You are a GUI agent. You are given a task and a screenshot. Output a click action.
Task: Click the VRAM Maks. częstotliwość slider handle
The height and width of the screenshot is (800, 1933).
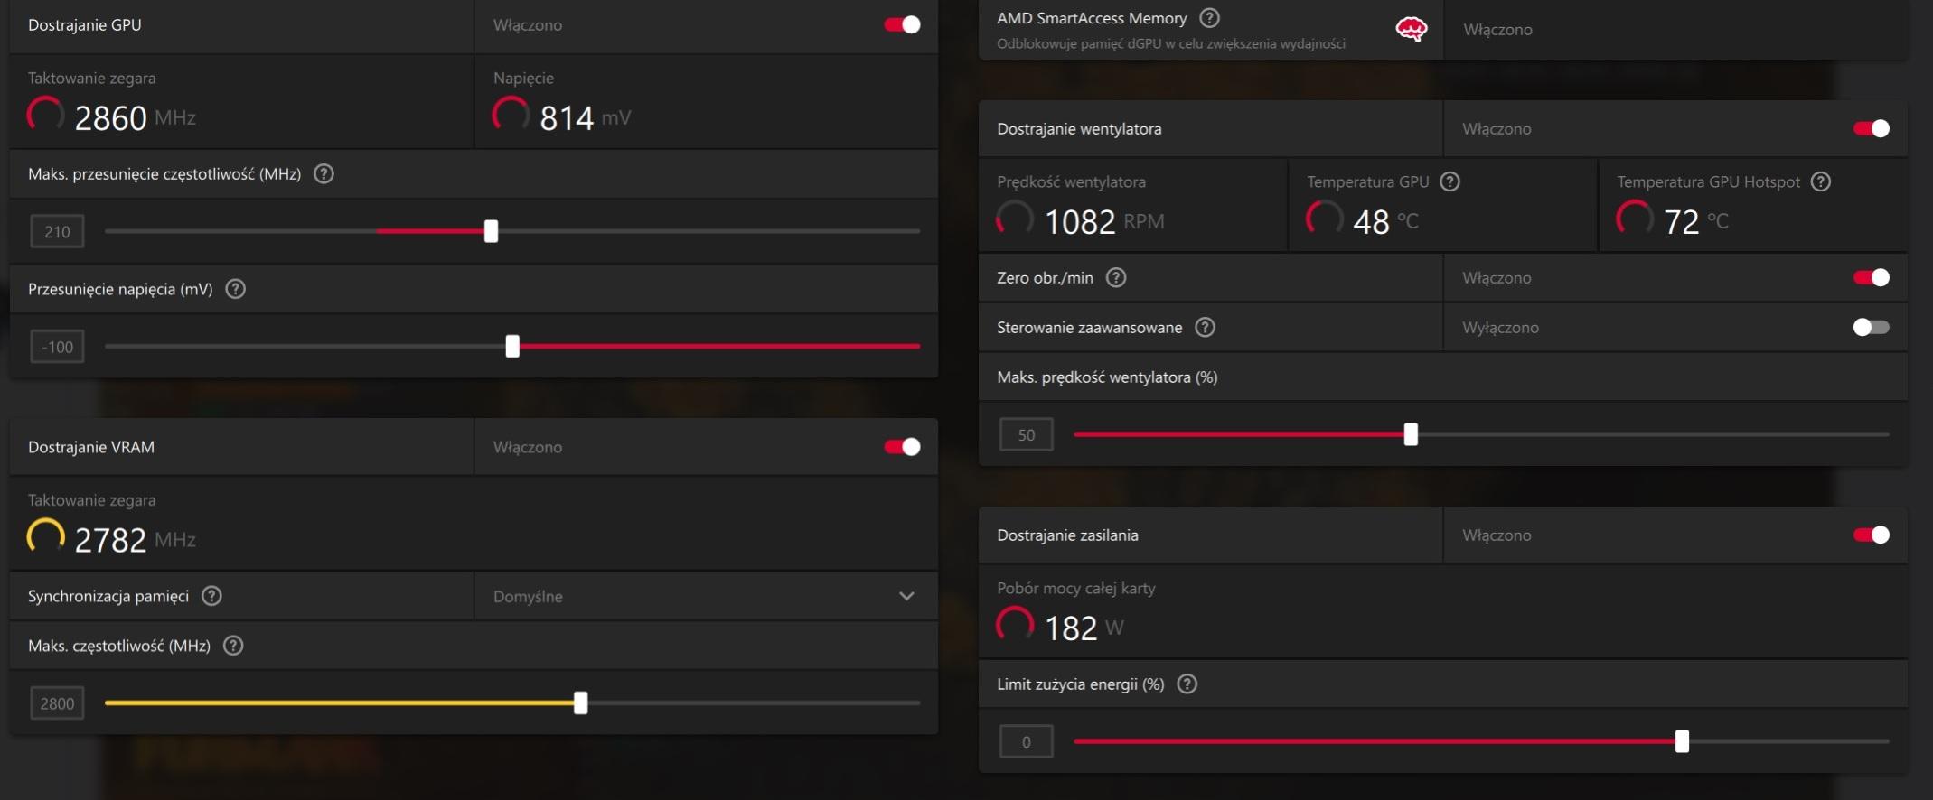tap(581, 702)
